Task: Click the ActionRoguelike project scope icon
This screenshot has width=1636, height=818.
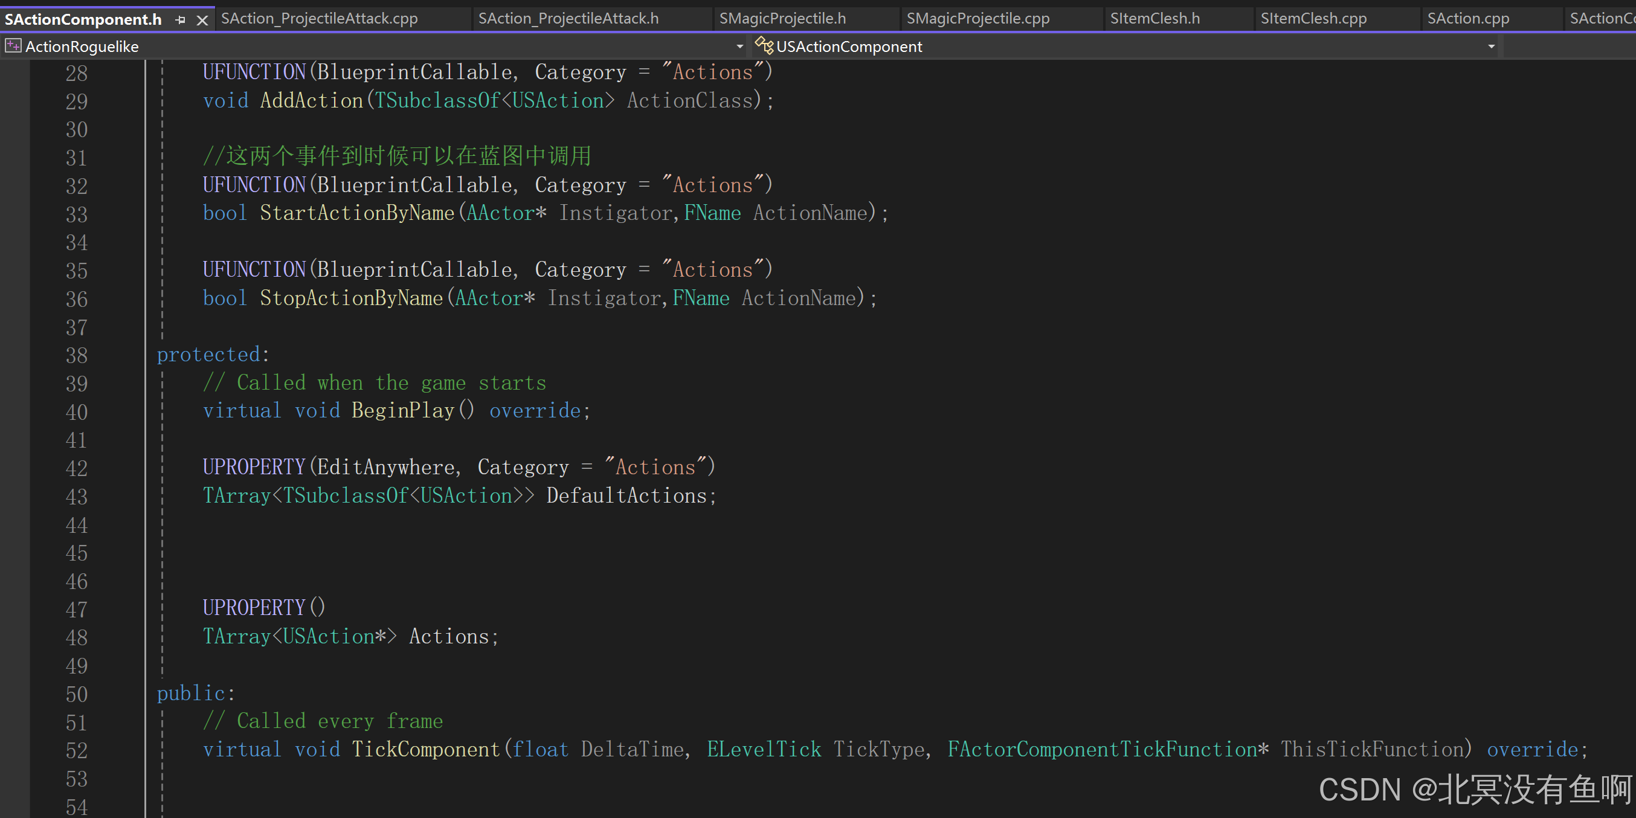Action: 13,46
